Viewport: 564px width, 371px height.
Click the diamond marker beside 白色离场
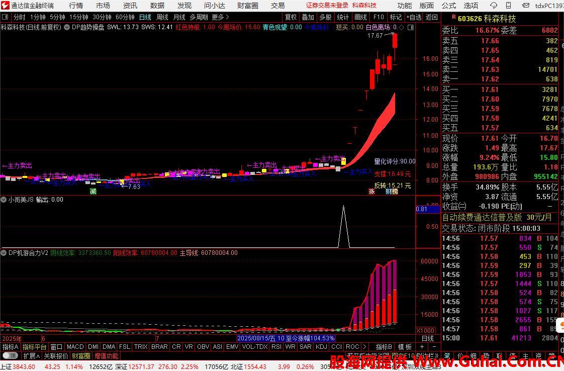point(402,27)
